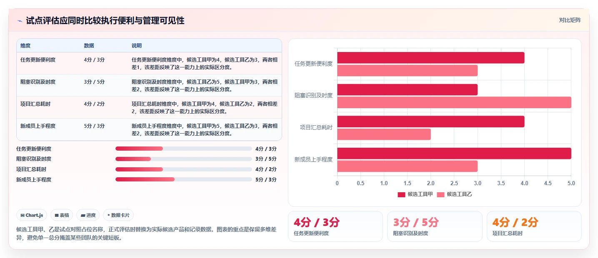Click the 对比矩阵 label
Viewport: 598px width, 258px height.
click(570, 20)
